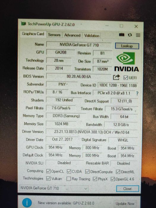Toggle the Vulkan checkbox
Screen dimensions: 156x208
click(48, 178)
